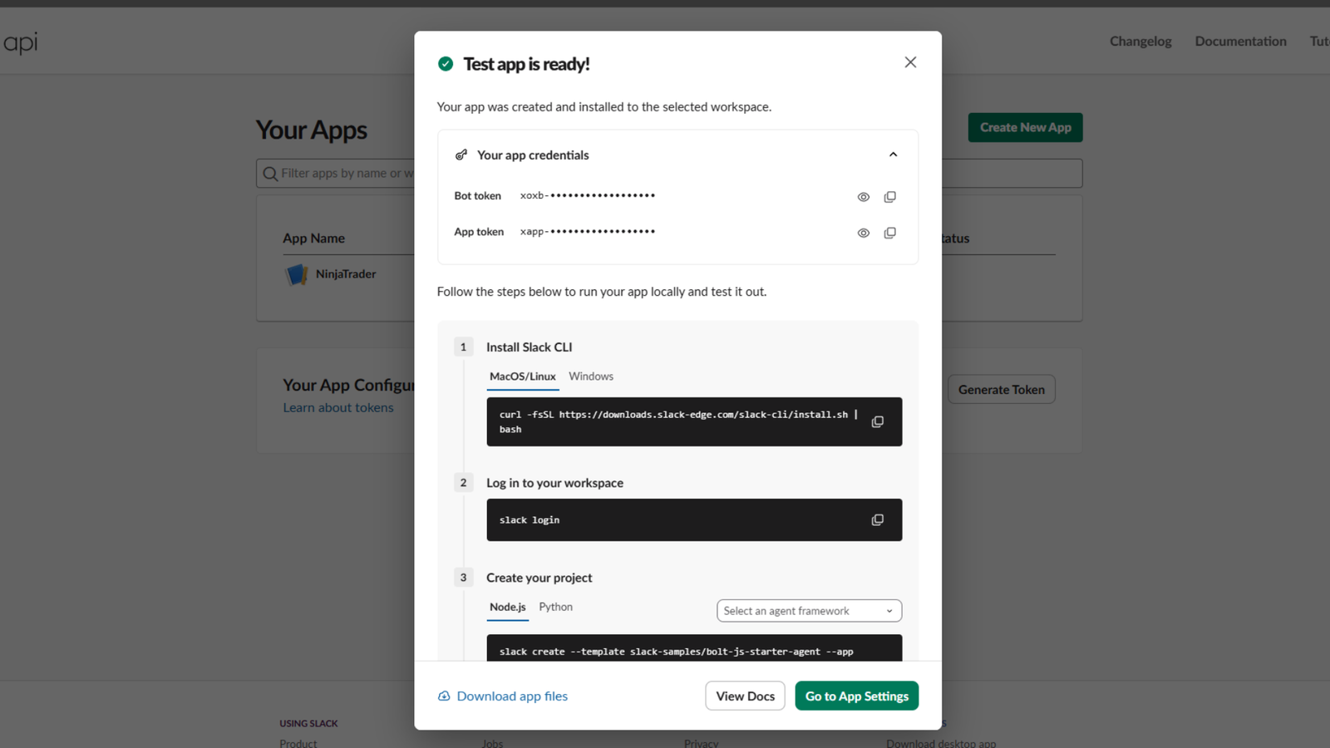
Task: Reveal the App token with eye icon
Action: point(864,233)
